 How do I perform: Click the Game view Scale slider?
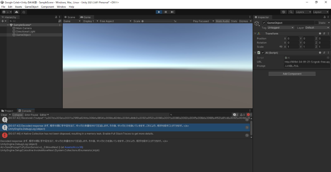157,21
